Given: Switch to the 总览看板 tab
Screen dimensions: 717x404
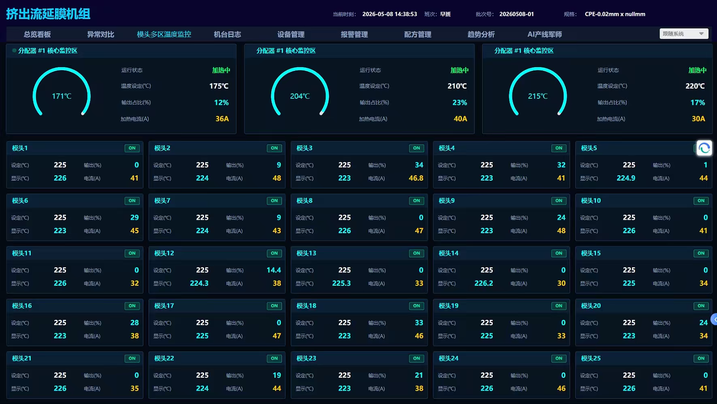Looking at the screenshot, I should [x=37, y=34].
